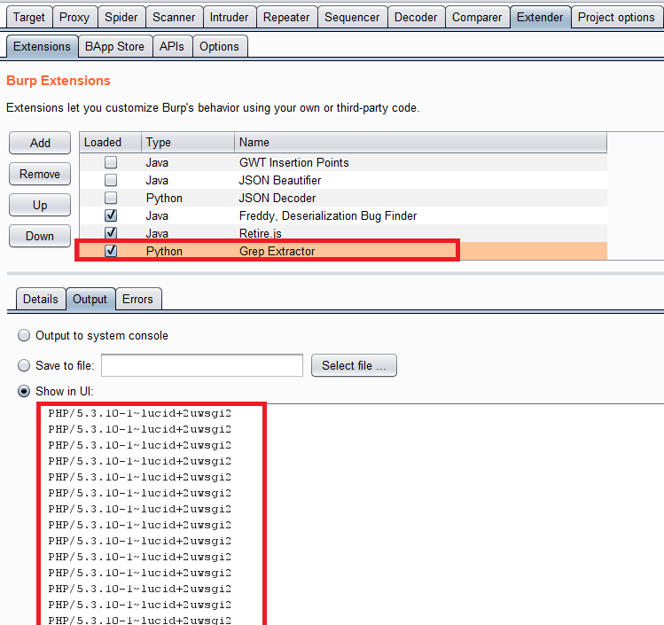Move extension Up in the list
Image resolution: width=664 pixels, height=625 pixels.
[40, 205]
